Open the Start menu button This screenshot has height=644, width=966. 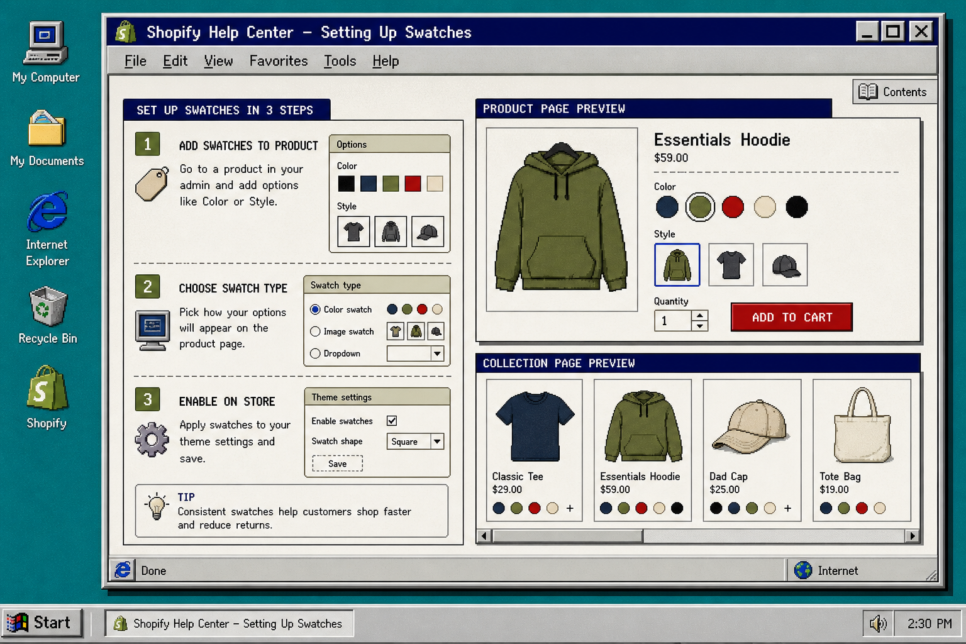42,623
